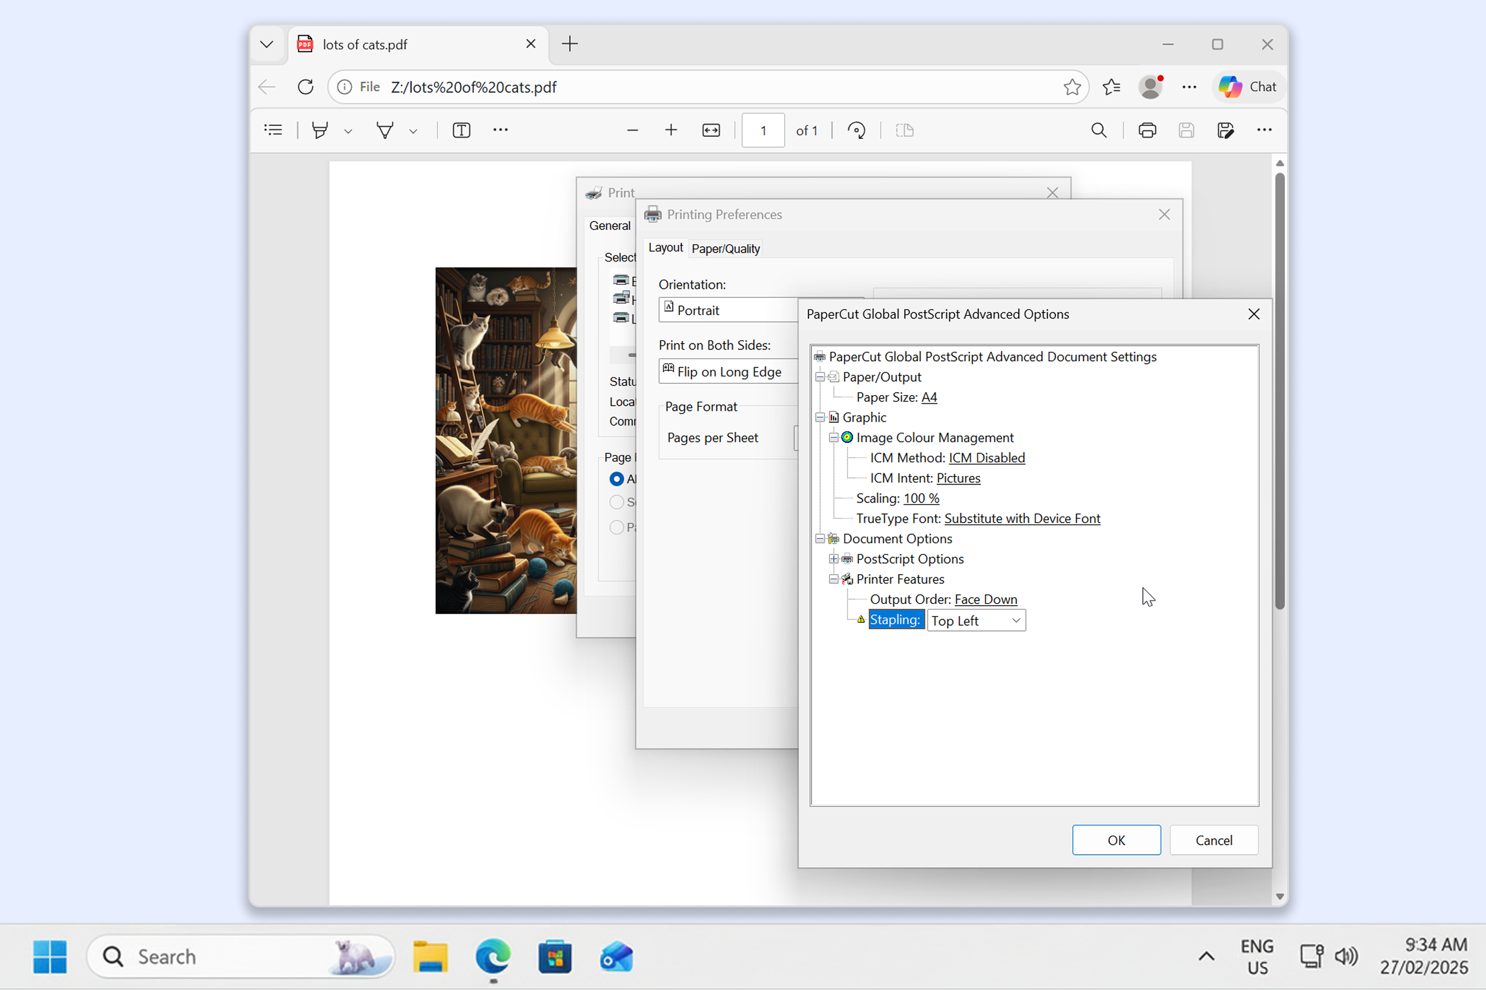Expand the PostScript Options tree node
The image size is (1486, 990).
[x=834, y=559]
